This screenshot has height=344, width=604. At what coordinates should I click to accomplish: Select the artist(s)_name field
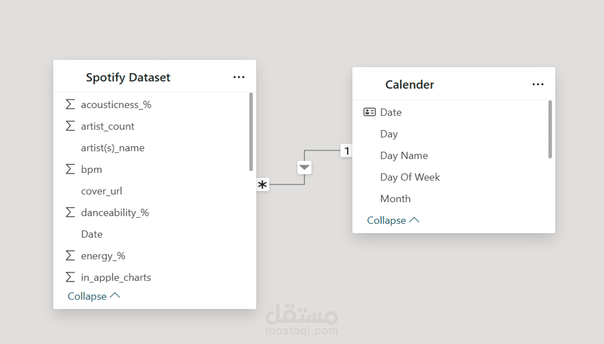(x=112, y=148)
